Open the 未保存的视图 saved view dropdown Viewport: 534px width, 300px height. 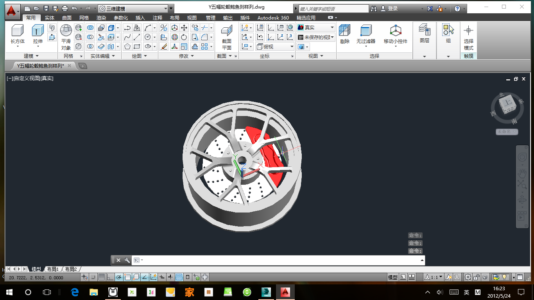[x=316, y=37]
